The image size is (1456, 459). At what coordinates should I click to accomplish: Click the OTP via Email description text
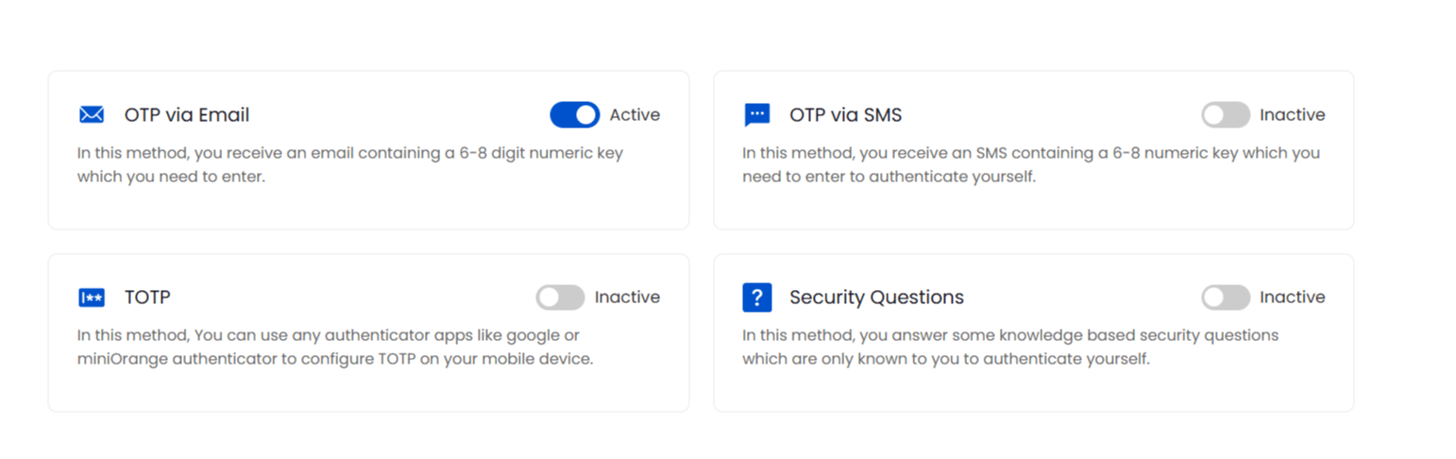pyautogui.click(x=349, y=164)
